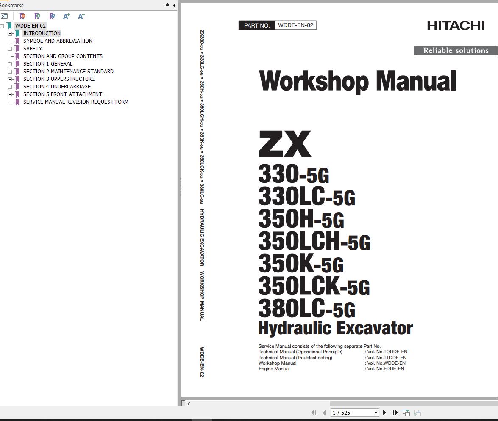This screenshot has height=421, width=498.
Task: Go to the first page
Action: coord(314,413)
